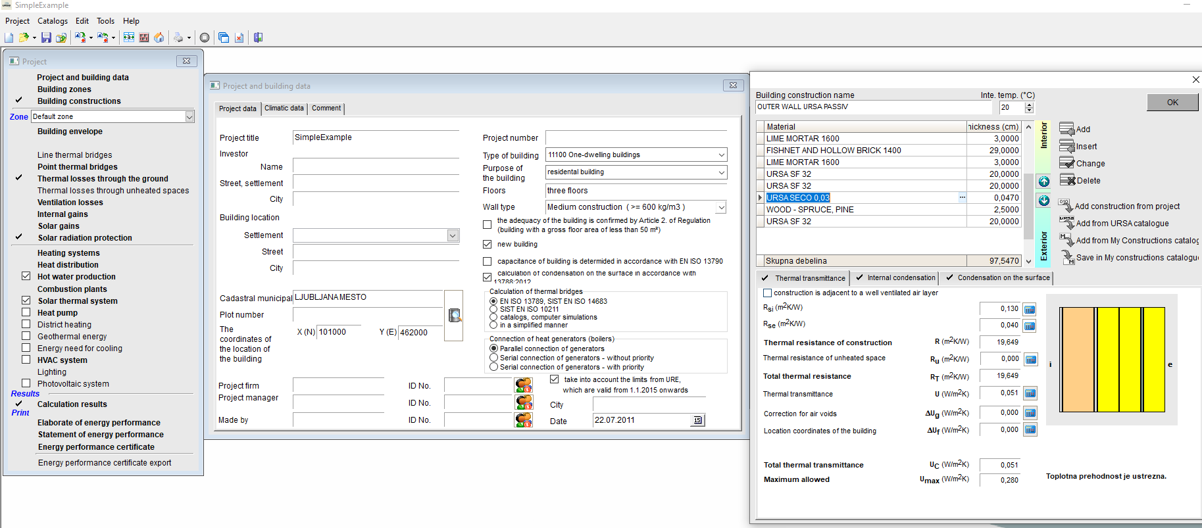Click the Building construction name input field
The height and width of the screenshot is (528, 1202).
coord(873,107)
